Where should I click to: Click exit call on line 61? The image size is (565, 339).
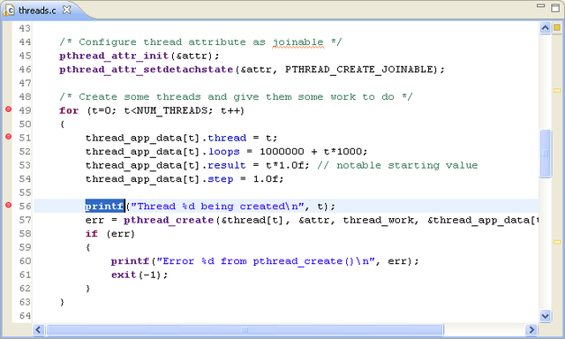(x=124, y=275)
